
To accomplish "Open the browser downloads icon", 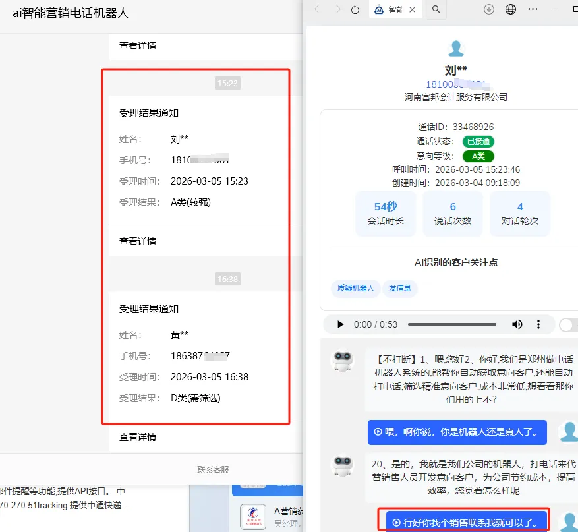I will (x=488, y=9).
